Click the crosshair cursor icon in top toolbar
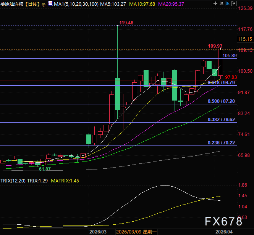Image resolution: width=254 pixels, height=235 pixels. point(215,3)
